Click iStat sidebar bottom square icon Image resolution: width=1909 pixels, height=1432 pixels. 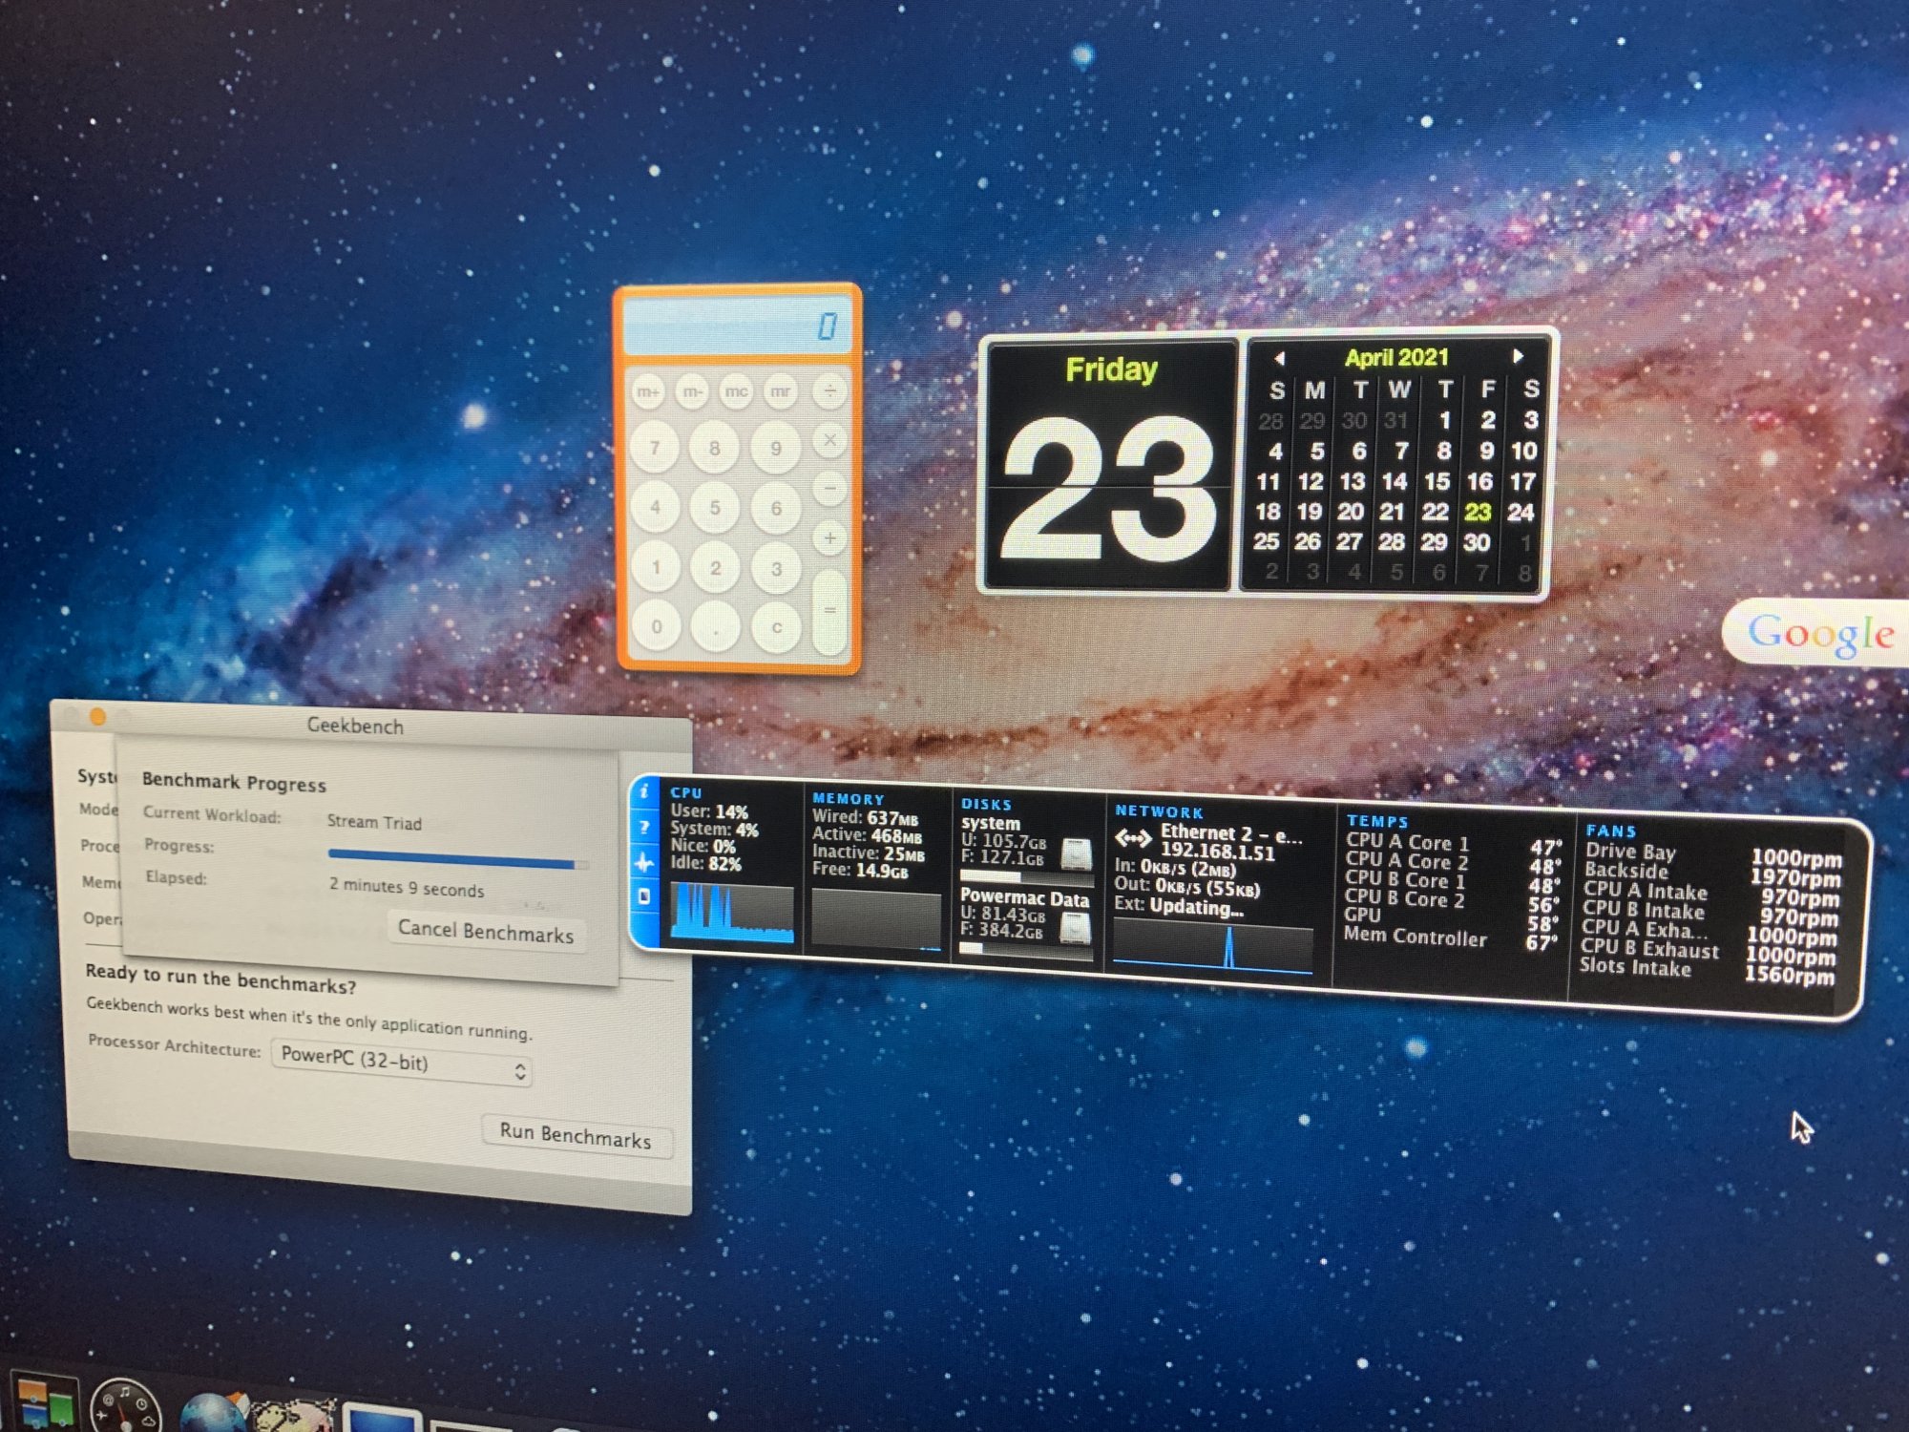tap(645, 896)
